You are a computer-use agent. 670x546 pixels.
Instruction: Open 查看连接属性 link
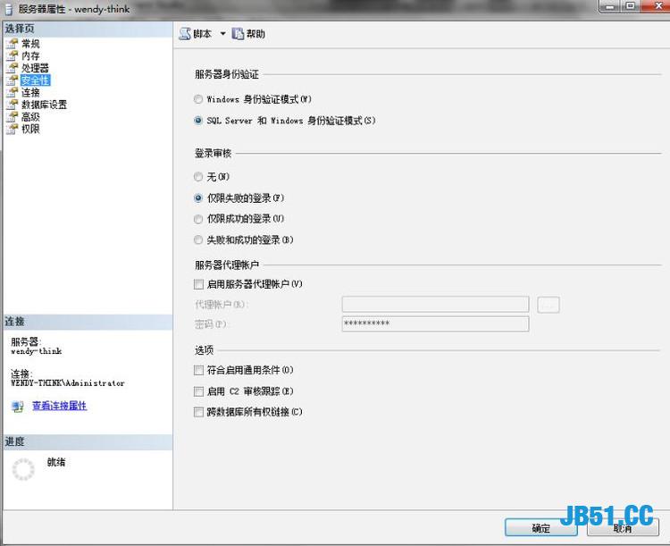pos(59,406)
